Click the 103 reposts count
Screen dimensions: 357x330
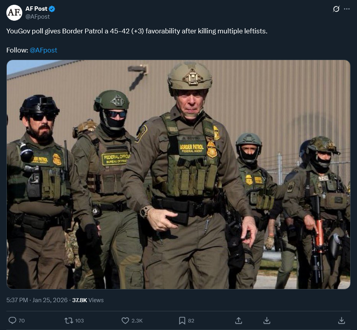(x=79, y=321)
